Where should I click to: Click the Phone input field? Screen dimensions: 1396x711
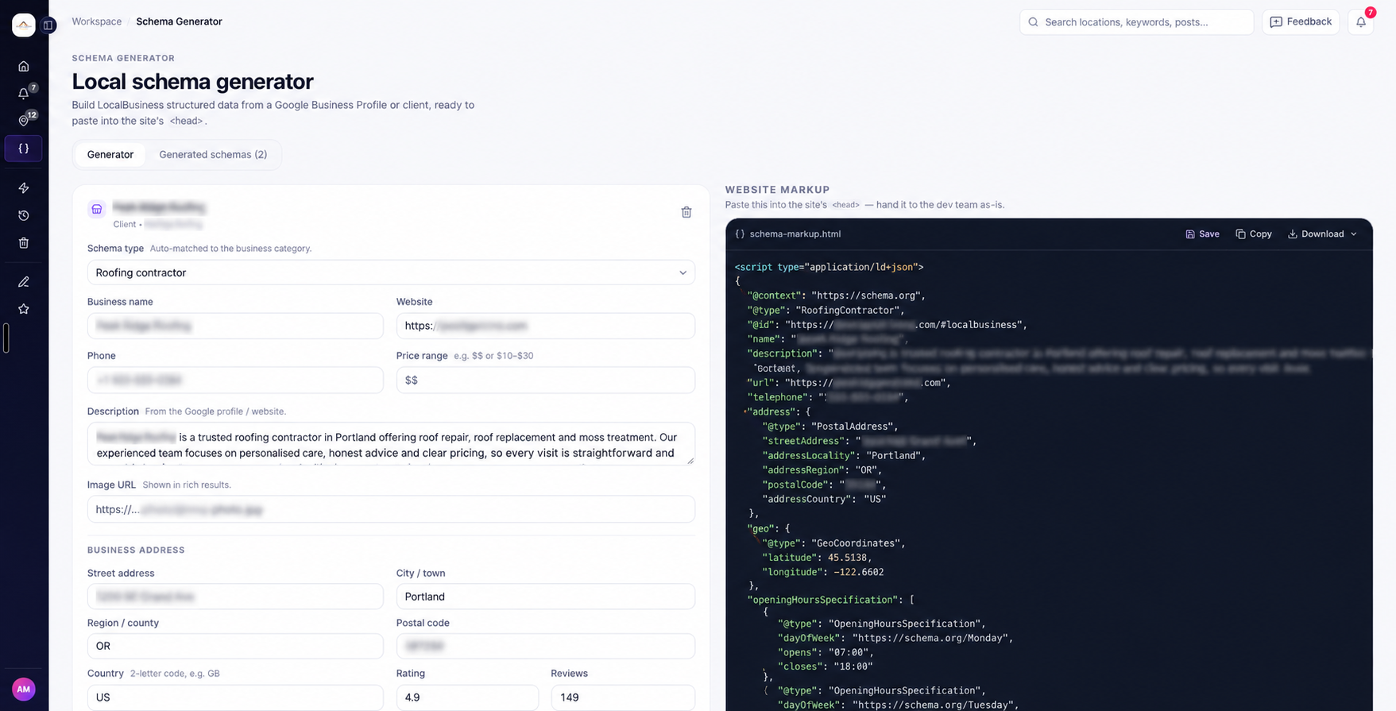pos(235,380)
